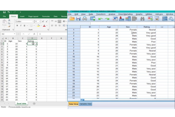Click Excel select-all corner triangle
Screen dimensions: 175x117
tap(2, 38)
